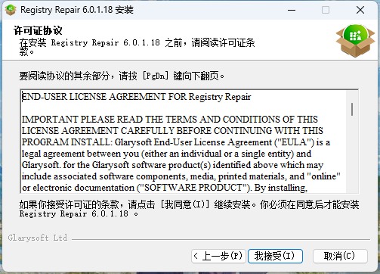
Task: Click the Glarysoft Ltd label
Action: [x=38, y=238]
